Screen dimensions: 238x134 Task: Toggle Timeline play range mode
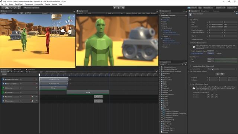tap(27, 72)
